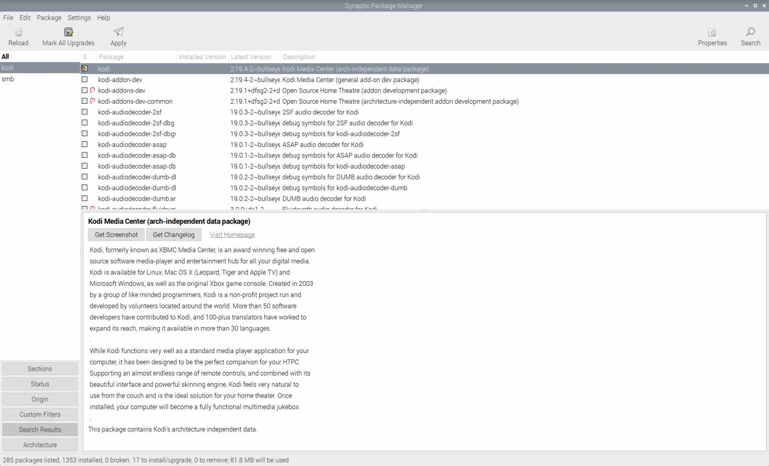The height and width of the screenshot is (466, 769).
Task: Select the kodi-audiodecoder-2sf package name
Action: coord(130,112)
